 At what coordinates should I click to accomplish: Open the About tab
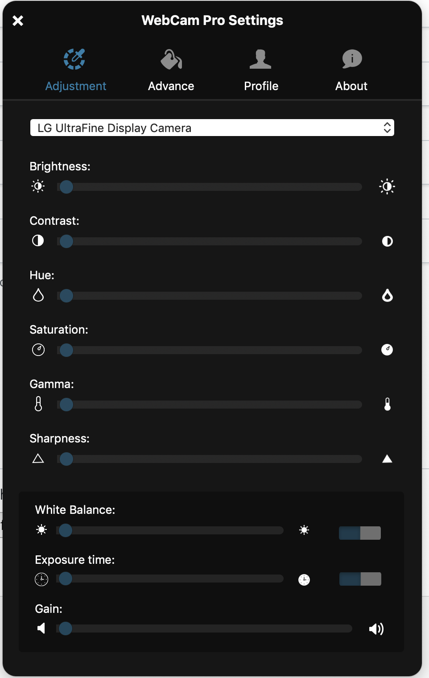coord(351,70)
